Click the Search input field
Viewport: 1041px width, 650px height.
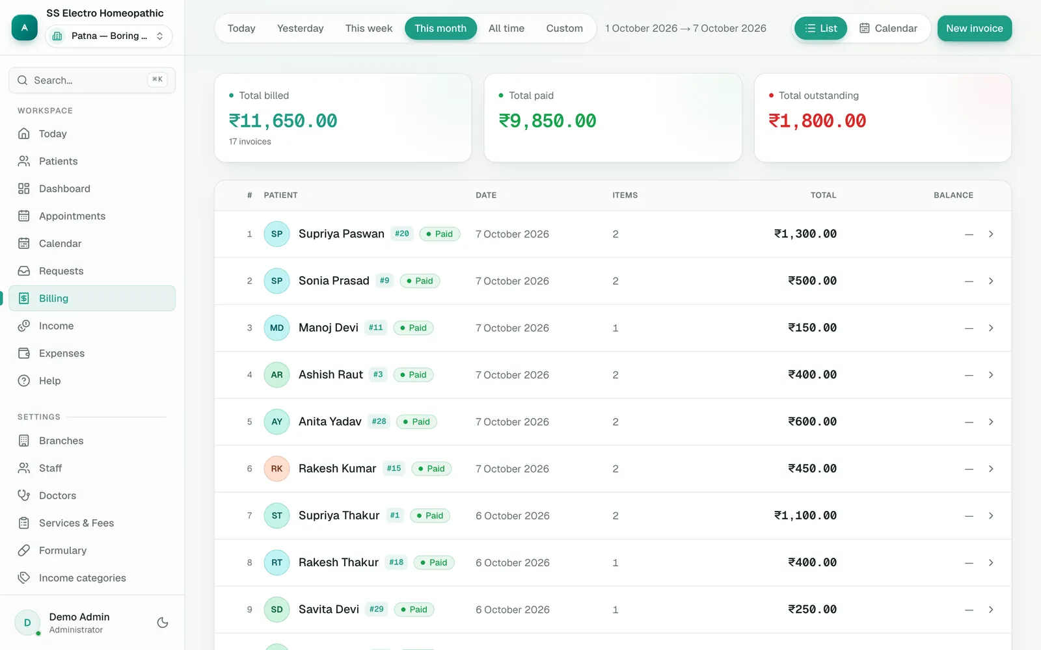(x=92, y=80)
